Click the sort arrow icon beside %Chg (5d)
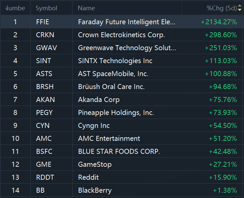 pos(240,8)
